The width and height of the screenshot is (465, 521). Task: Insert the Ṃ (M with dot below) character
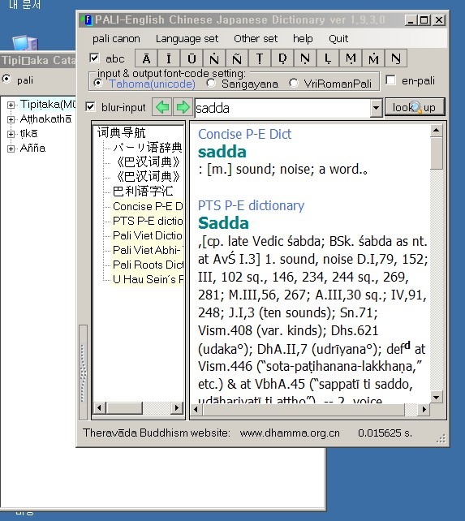click(351, 58)
